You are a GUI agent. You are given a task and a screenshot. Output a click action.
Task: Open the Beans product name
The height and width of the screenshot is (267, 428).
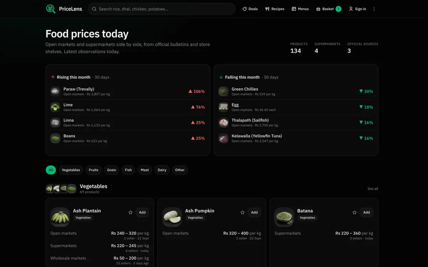(69, 136)
